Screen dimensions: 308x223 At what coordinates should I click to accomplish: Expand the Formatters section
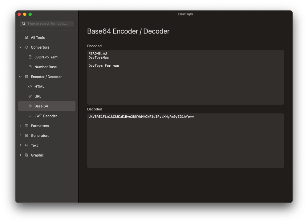[x=20, y=126]
